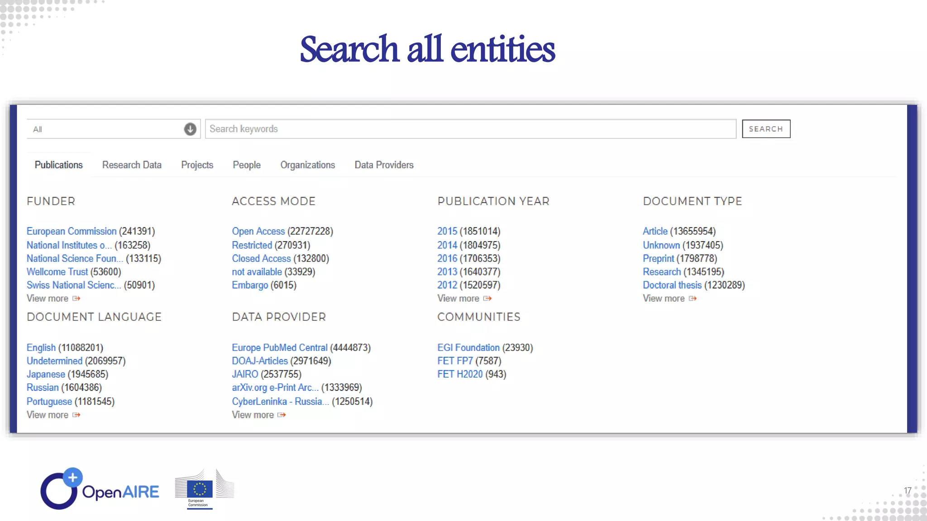Filter publications by year 2015
The height and width of the screenshot is (521, 927).
pyautogui.click(x=447, y=231)
